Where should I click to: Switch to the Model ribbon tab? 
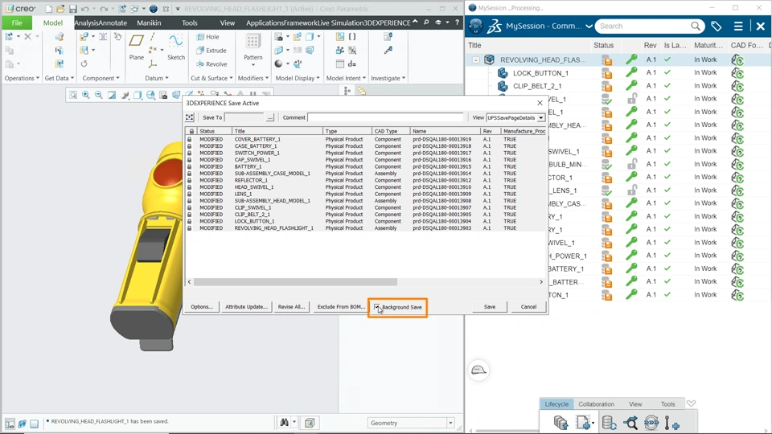point(53,23)
